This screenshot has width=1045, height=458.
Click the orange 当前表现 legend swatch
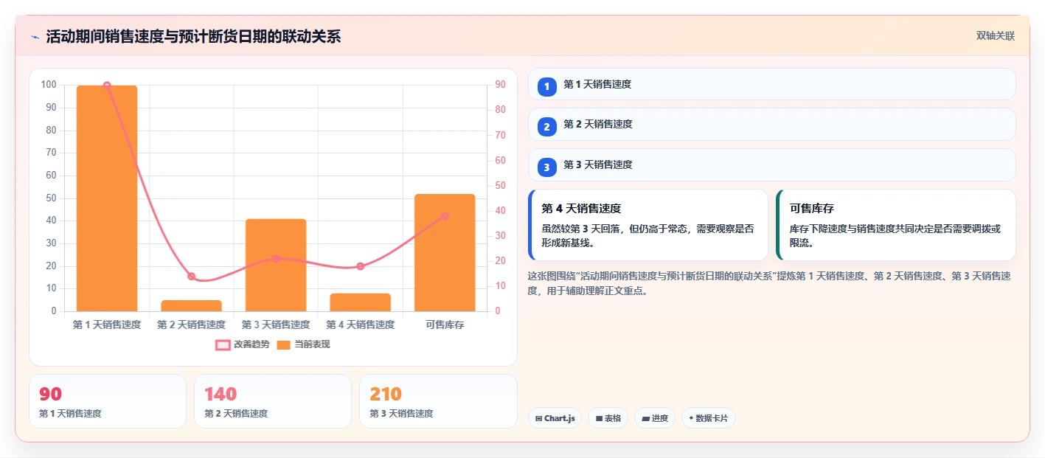(x=284, y=345)
